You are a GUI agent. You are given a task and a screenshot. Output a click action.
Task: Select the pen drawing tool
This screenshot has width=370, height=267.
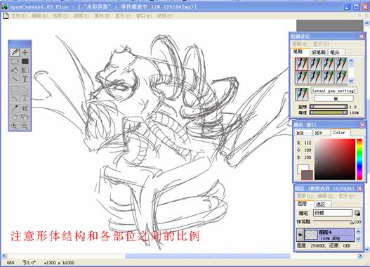tap(15, 52)
